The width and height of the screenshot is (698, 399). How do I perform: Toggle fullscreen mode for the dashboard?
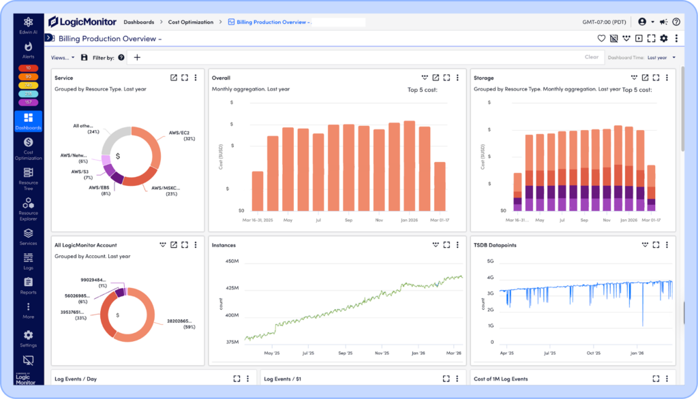click(x=651, y=39)
